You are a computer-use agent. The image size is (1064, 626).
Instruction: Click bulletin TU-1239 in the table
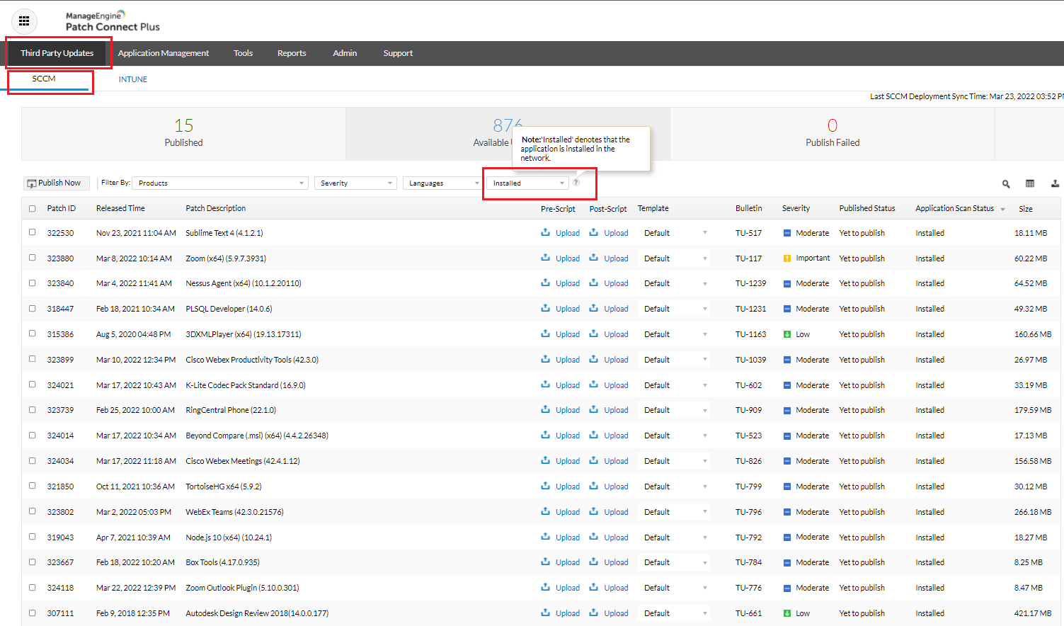click(751, 283)
